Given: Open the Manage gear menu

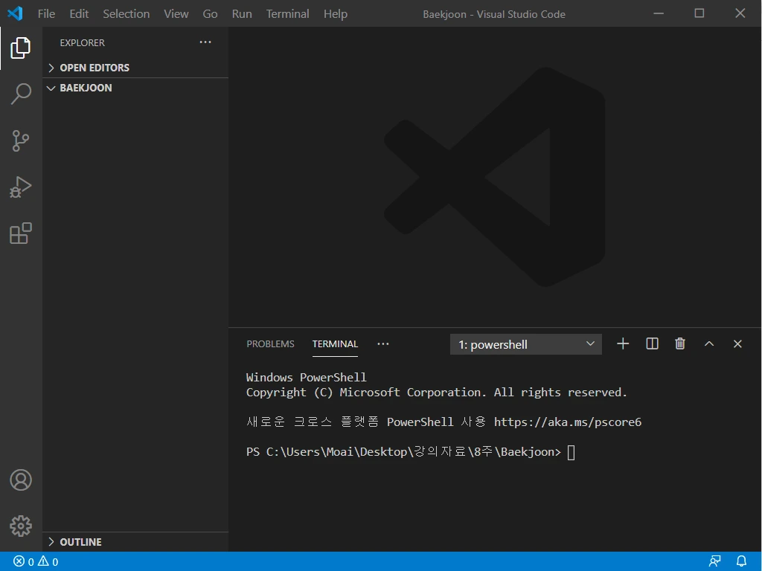Looking at the screenshot, I should tap(20, 526).
